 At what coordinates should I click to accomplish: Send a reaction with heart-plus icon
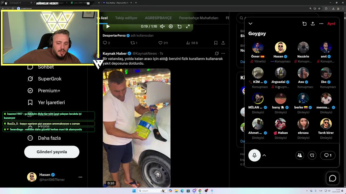[312, 155]
